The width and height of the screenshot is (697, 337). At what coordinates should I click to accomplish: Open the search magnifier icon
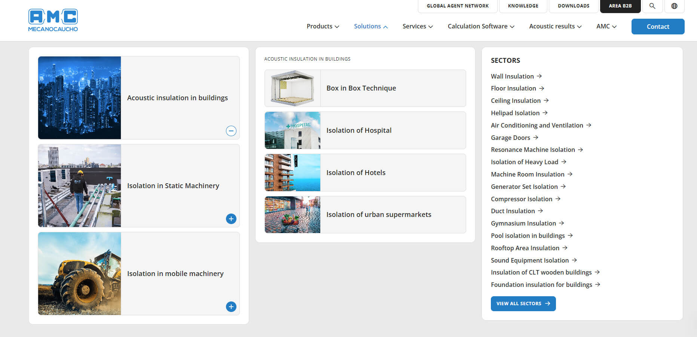tap(652, 6)
